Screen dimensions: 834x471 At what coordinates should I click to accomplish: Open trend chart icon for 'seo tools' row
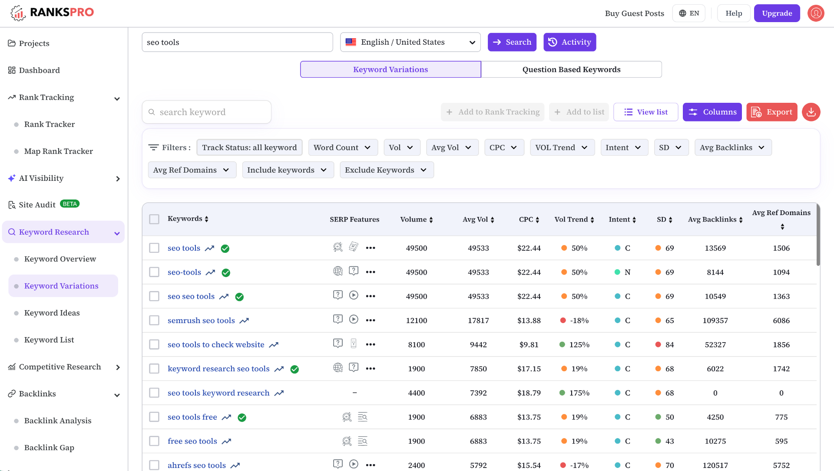tap(210, 249)
